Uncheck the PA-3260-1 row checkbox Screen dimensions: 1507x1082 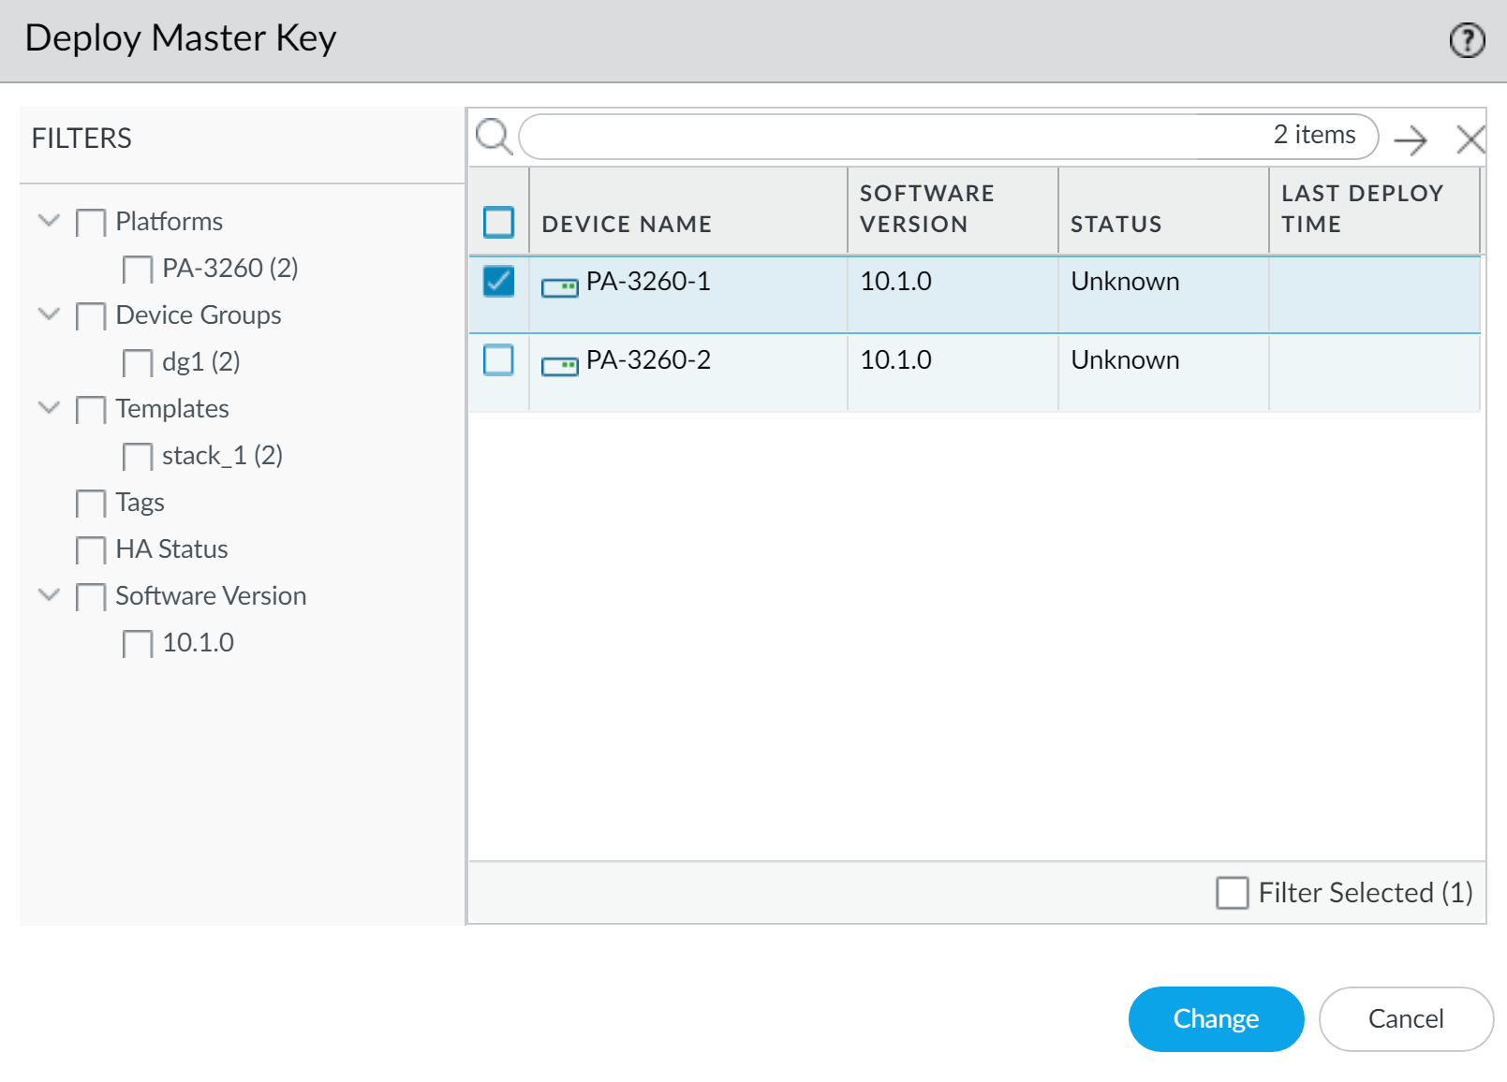498,281
